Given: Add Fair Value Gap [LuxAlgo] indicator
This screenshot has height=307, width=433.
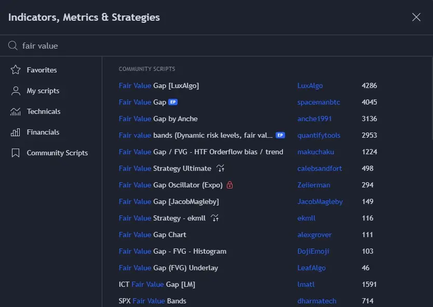Looking at the screenshot, I should point(159,85).
